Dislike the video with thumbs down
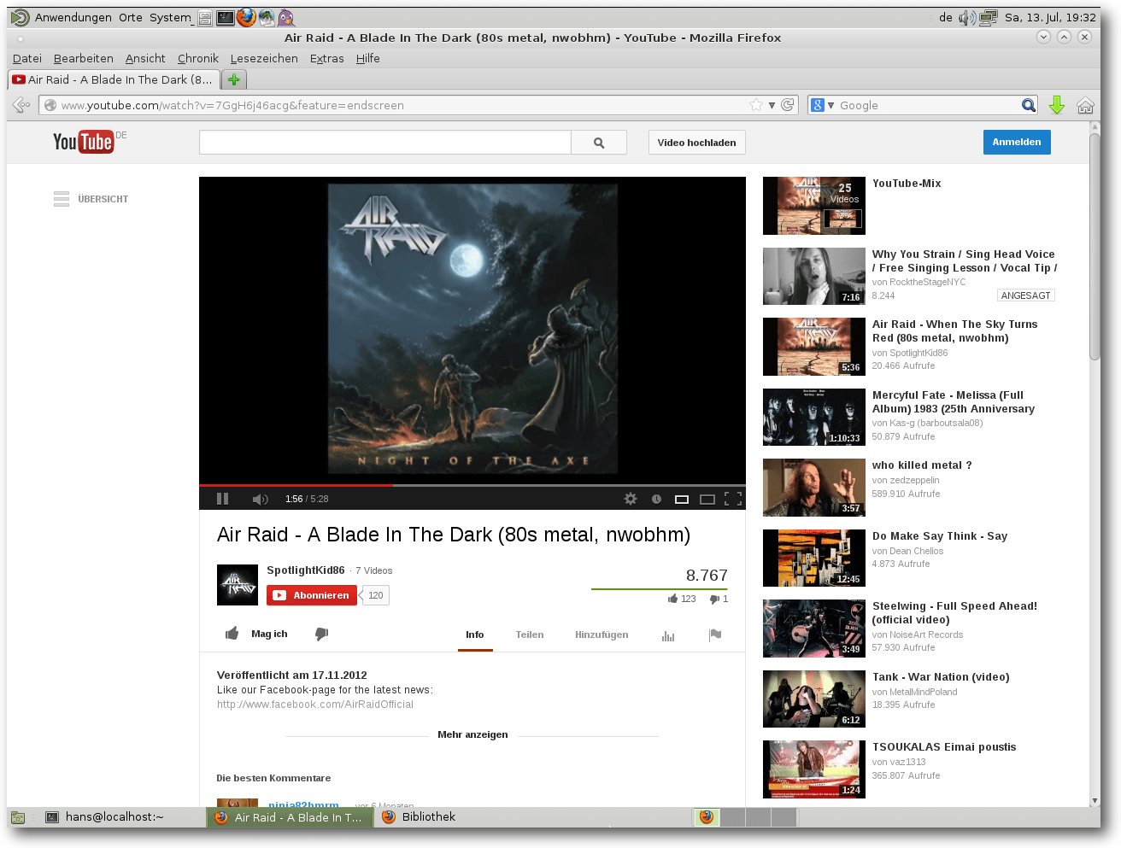The image size is (1121, 848). pos(321,634)
